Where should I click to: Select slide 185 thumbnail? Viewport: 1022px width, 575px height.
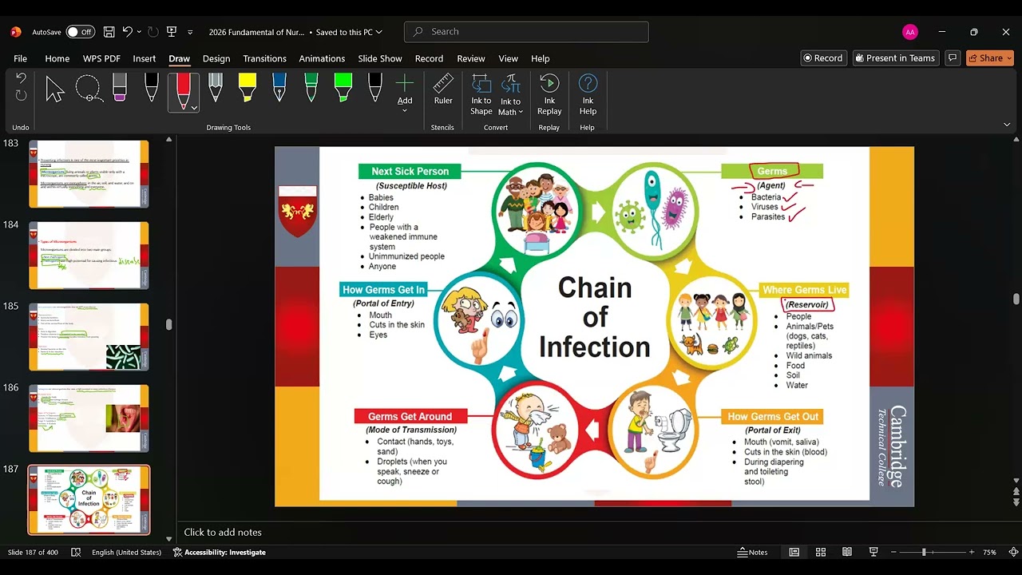pos(89,337)
